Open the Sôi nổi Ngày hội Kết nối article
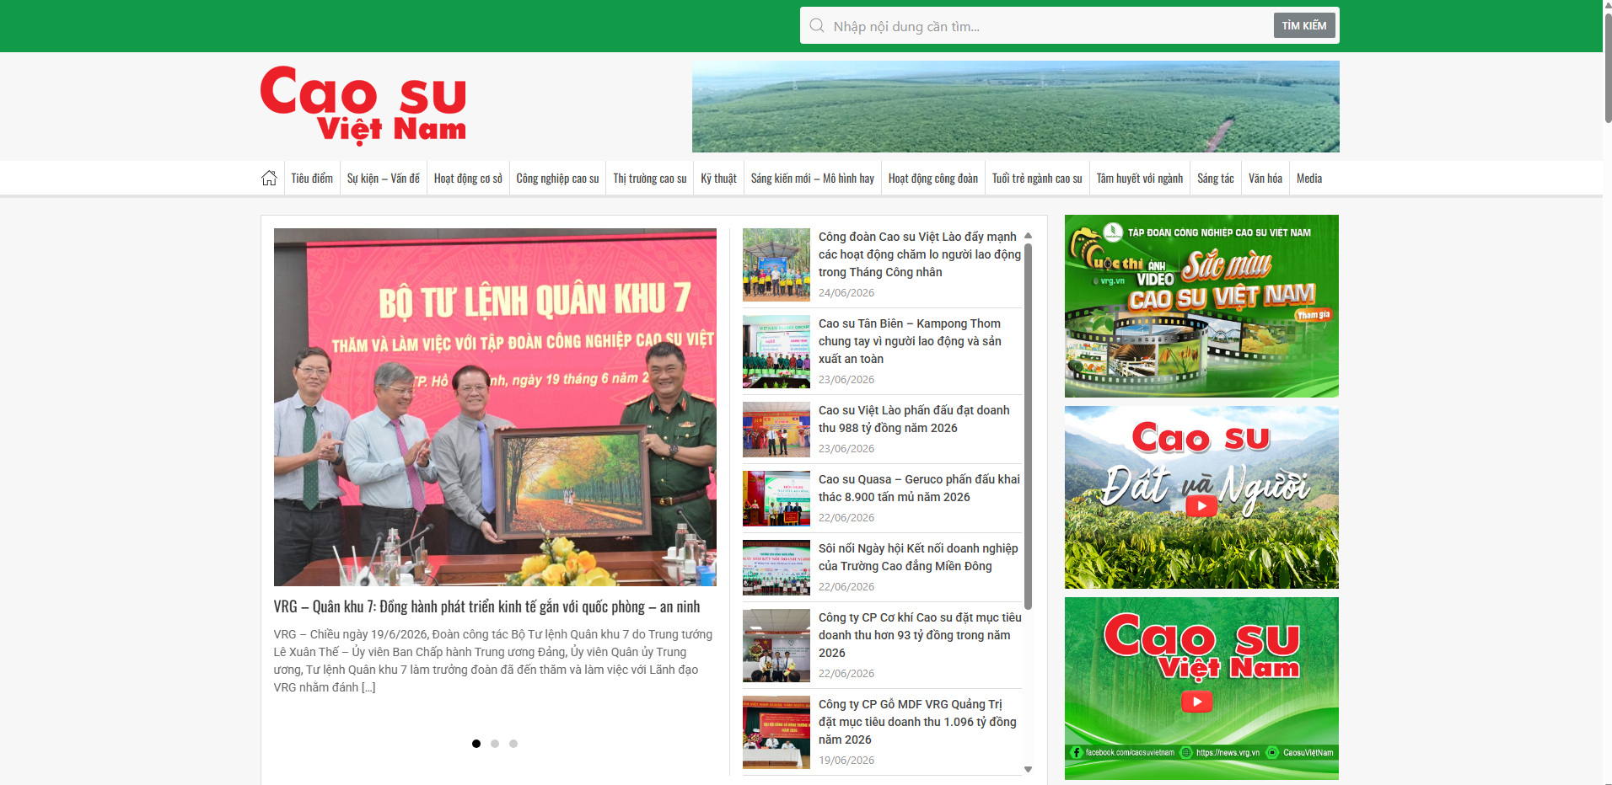This screenshot has width=1612, height=785. [x=918, y=557]
